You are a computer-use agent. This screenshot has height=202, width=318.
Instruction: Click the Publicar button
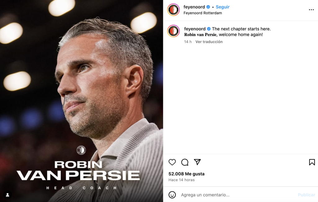pyautogui.click(x=306, y=195)
